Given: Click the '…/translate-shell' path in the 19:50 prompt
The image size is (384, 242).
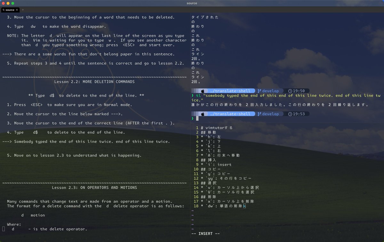Looking at the screenshot, I should coord(230,91).
